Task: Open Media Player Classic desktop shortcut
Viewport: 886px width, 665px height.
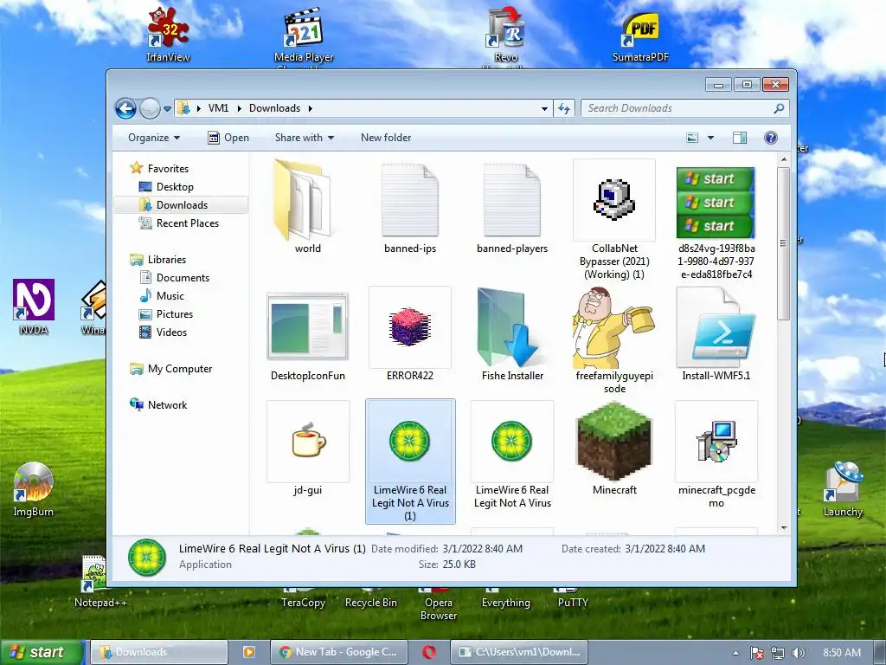Action: (304, 36)
